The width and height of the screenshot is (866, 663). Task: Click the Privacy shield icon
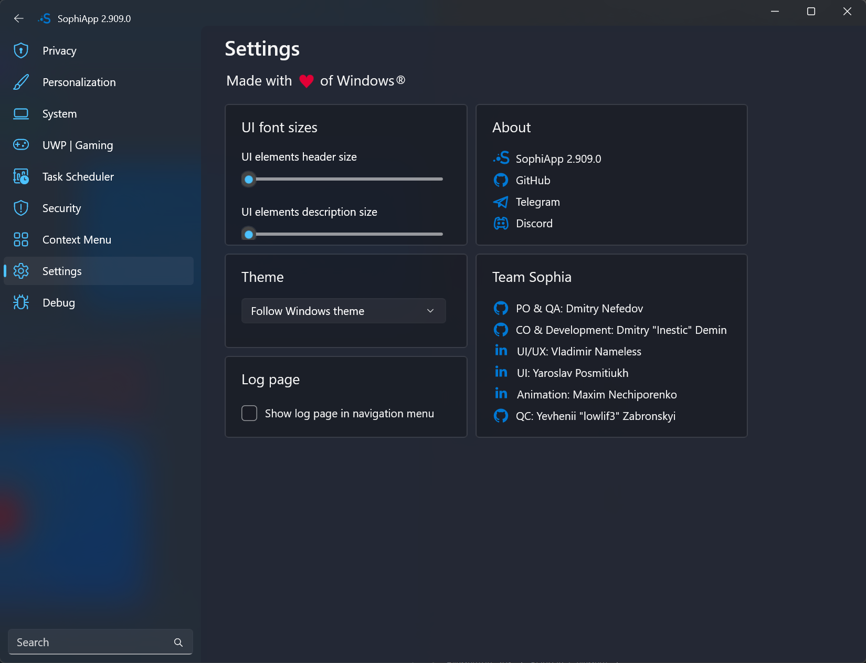[21, 50]
